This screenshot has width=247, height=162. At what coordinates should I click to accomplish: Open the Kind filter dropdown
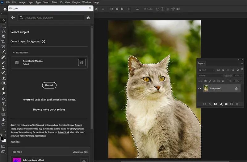[x=206, y=70]
